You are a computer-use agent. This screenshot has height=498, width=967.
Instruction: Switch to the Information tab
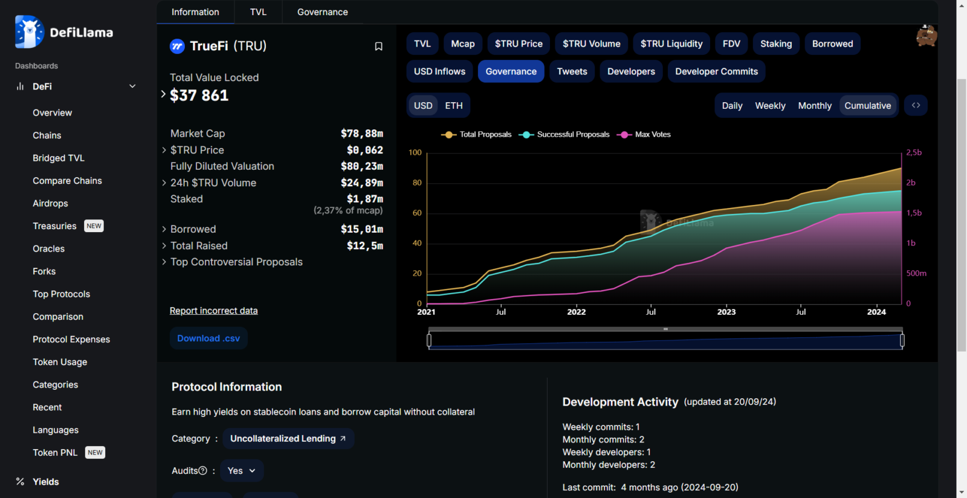(195, 12)
